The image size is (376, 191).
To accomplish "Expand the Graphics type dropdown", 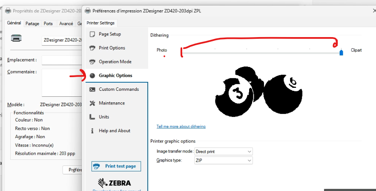I will point(223,161).
